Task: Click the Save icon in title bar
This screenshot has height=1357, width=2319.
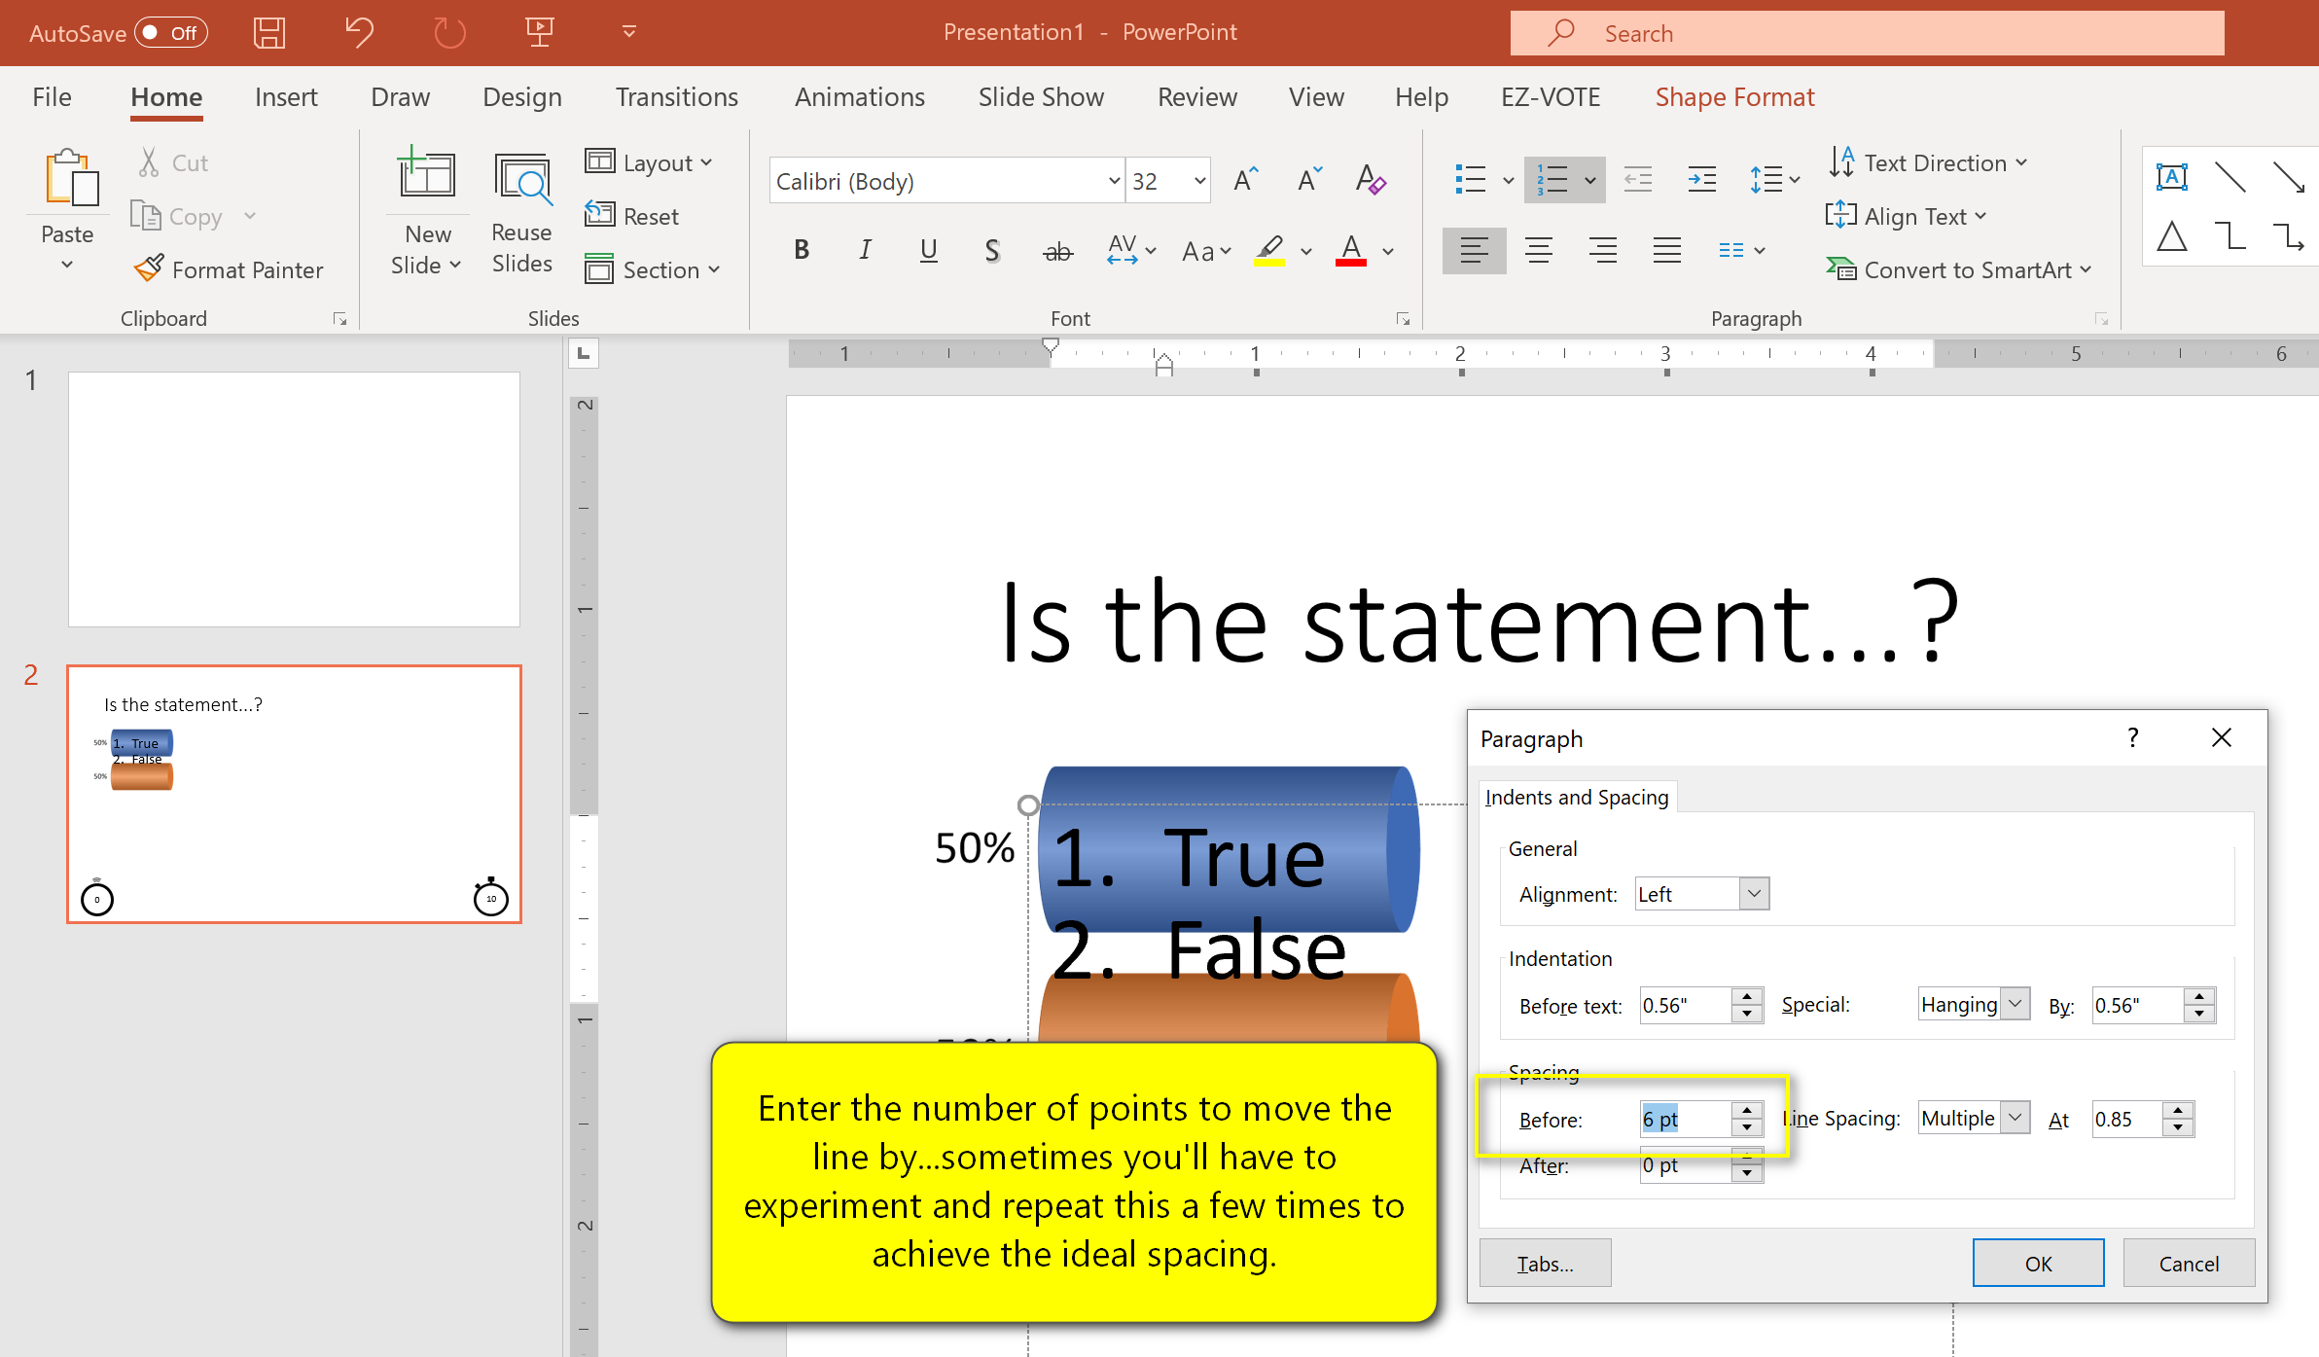Action: pos(269,32)
